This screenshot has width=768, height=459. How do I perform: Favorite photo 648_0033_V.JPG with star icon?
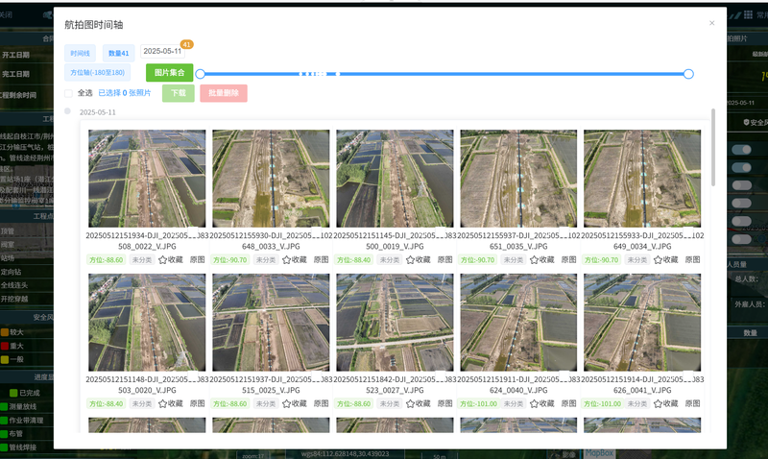pos(286,260)
